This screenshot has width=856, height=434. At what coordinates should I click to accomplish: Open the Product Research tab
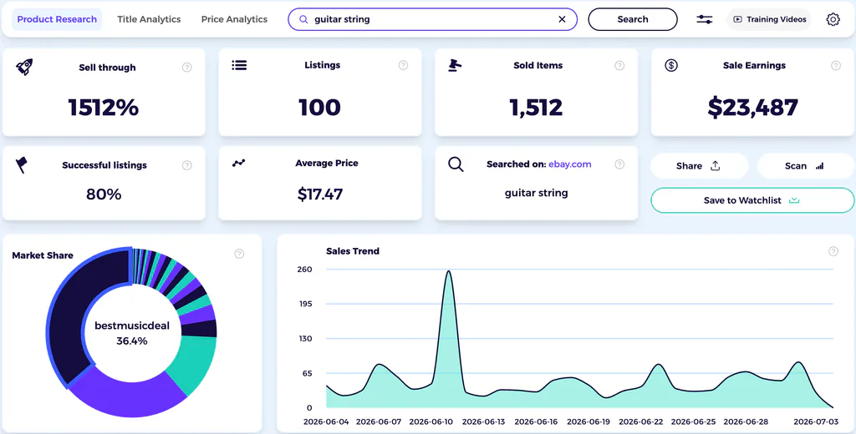[x=57, y=19]
